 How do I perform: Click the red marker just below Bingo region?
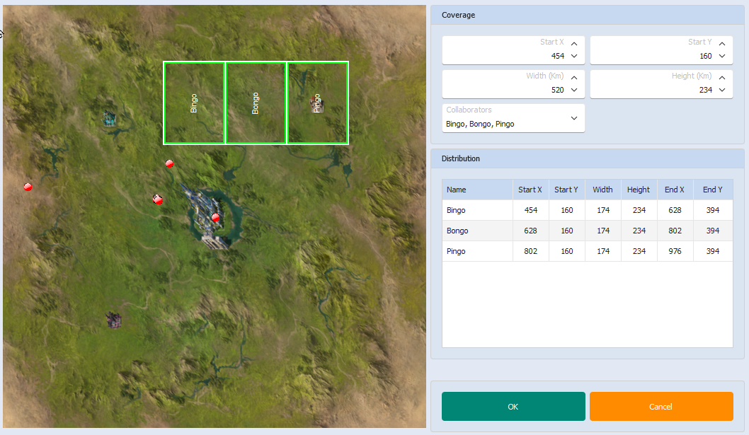(x=169, y=163)
